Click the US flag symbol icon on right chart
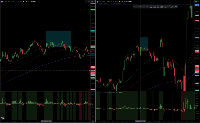200x123 pixels. [98, 2]
